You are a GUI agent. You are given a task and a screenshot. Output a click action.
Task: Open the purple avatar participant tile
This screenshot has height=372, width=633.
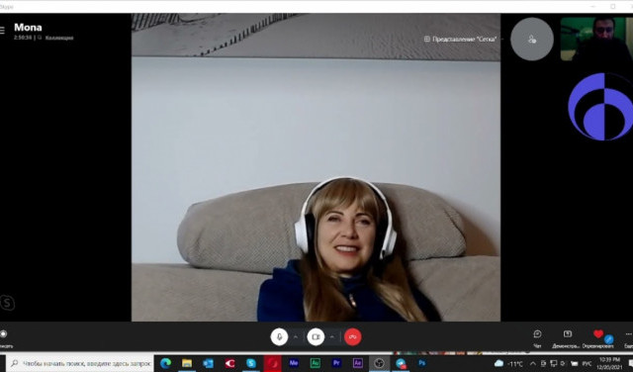pyautogui.click(x=600, y=106)
